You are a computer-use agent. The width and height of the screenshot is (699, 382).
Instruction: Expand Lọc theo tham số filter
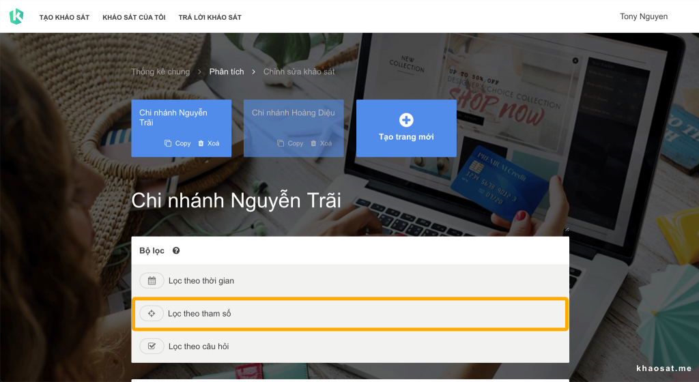(350, 313)
